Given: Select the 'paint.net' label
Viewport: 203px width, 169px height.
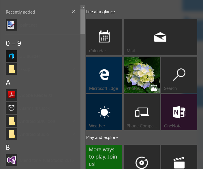Looking at the screenshot, I should coord(29,25).
